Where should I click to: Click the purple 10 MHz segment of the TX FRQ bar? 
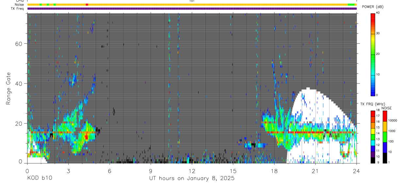click(373, 154)
